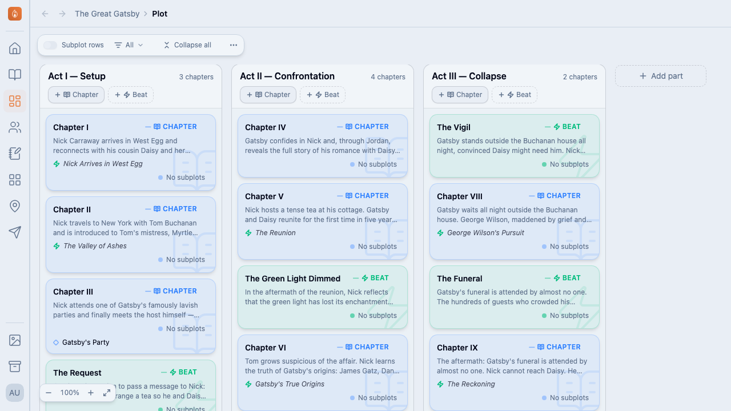Zoom in with the plus button

91,393
